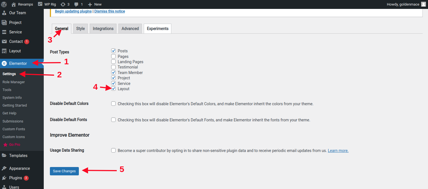The width and height of the screenshot is (428, 189).
Task: Click the Go Pro link
Action: 14,145
